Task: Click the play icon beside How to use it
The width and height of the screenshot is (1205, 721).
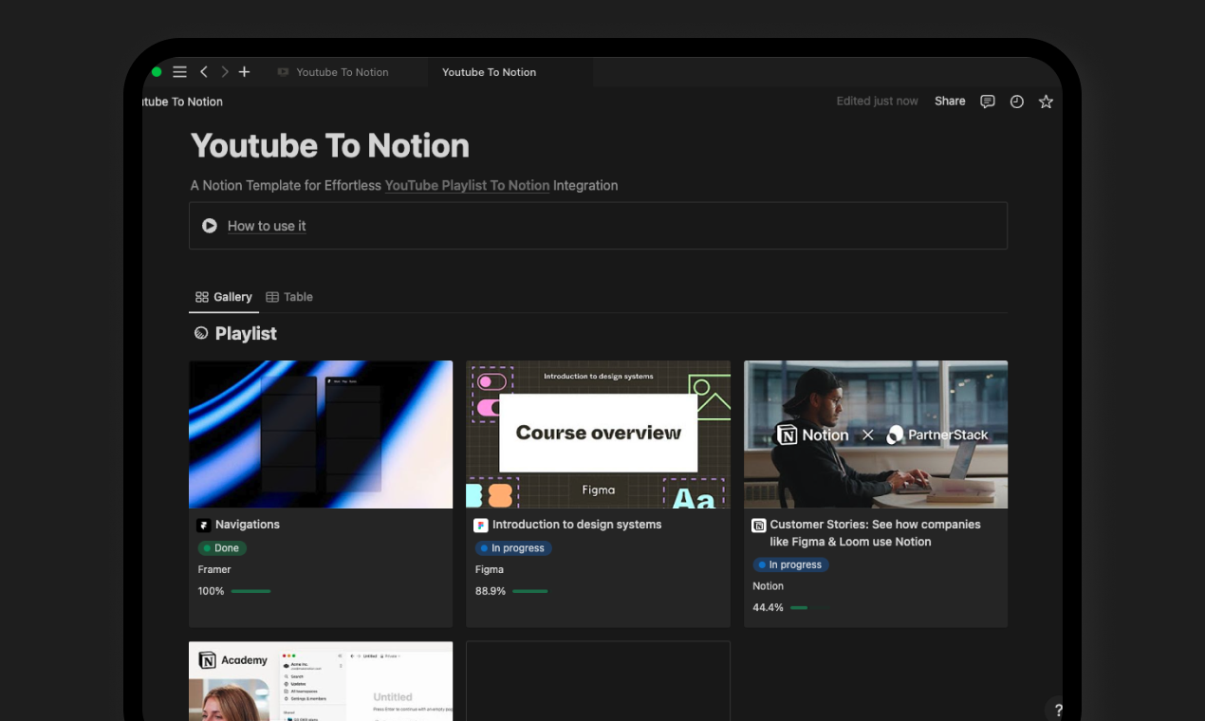Action: point(210,226)
